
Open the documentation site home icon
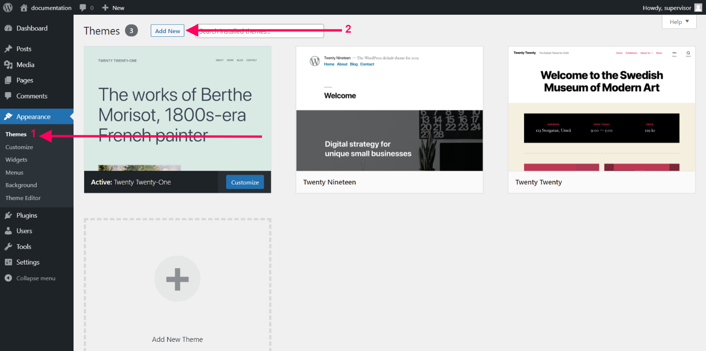(24, 7)
